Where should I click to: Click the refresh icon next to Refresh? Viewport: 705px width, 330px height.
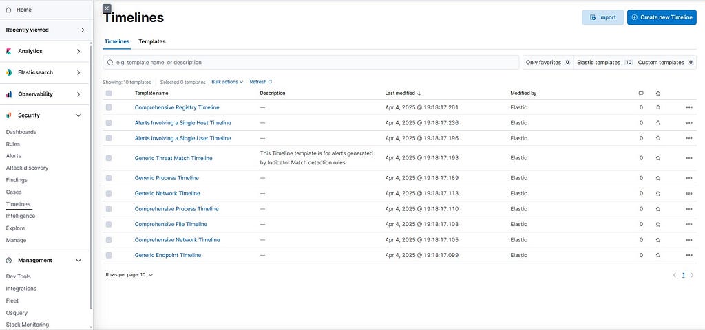(x=270, y=82)
